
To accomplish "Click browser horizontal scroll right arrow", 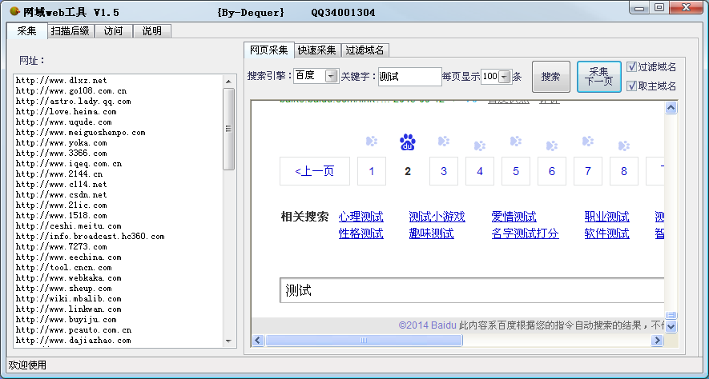I will pos(657,340).
